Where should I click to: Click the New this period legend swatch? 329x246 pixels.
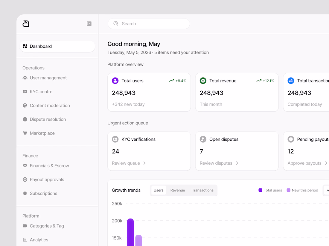point(289,190)
